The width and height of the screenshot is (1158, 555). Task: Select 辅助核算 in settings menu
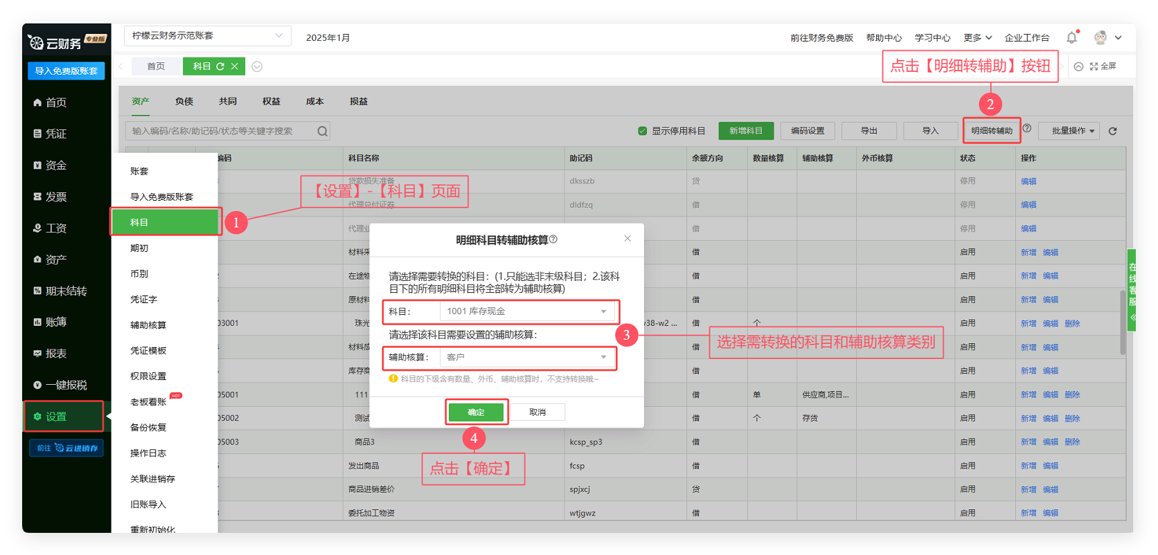[x=148, y=325]
